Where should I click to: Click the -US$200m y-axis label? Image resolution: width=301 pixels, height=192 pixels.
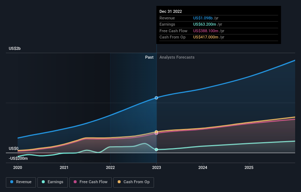[x=18, y=158]
